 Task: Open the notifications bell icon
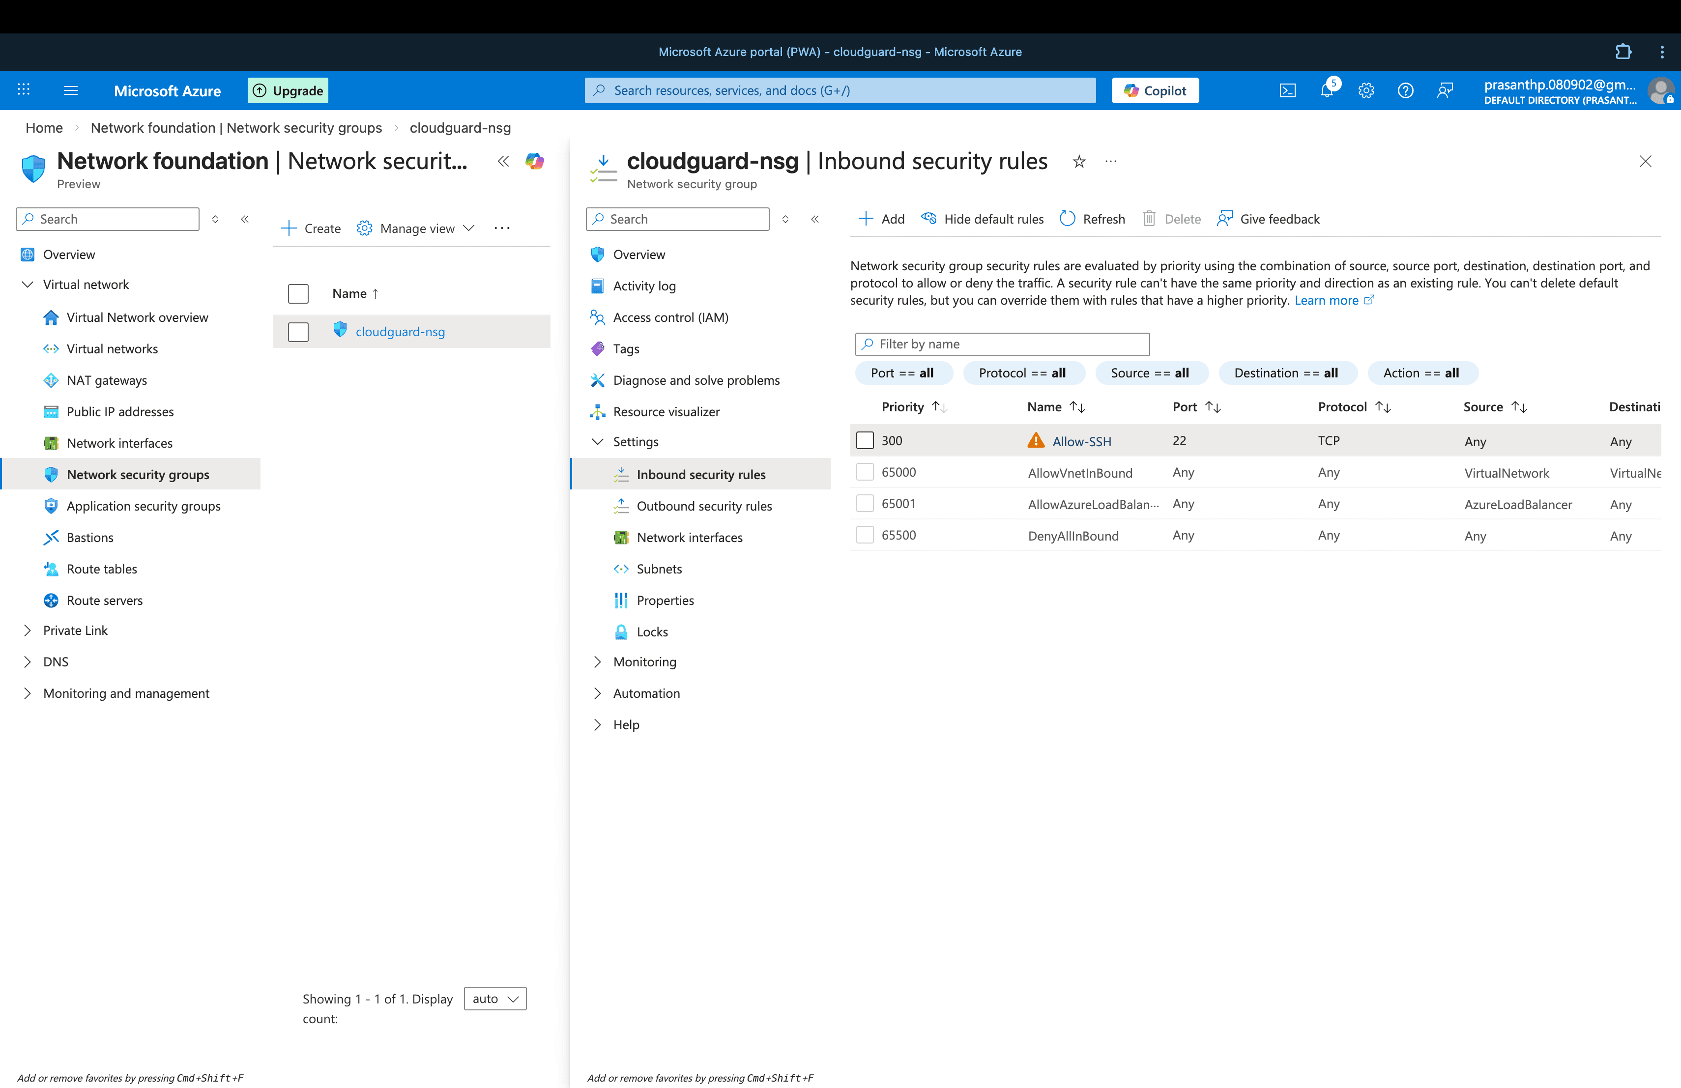(x=1327, y=90)
